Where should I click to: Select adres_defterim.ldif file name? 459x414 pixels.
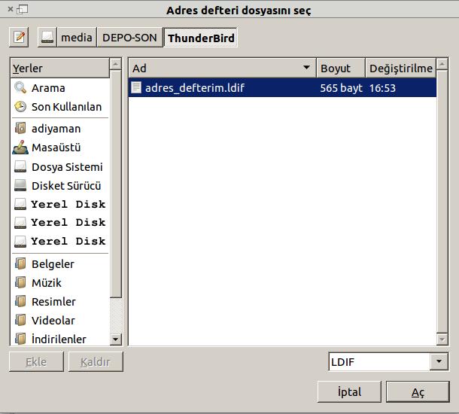[195, 87]
